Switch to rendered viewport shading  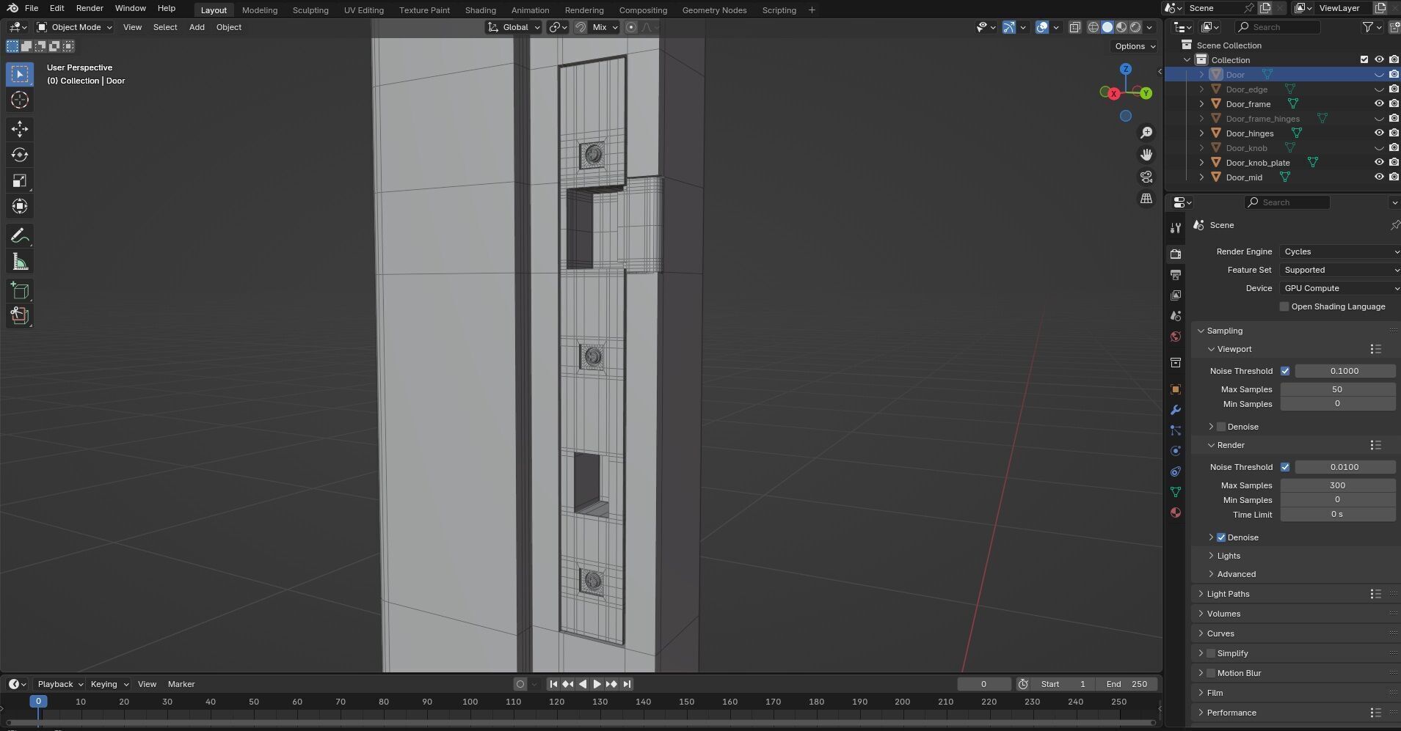tap(1135, 27)
